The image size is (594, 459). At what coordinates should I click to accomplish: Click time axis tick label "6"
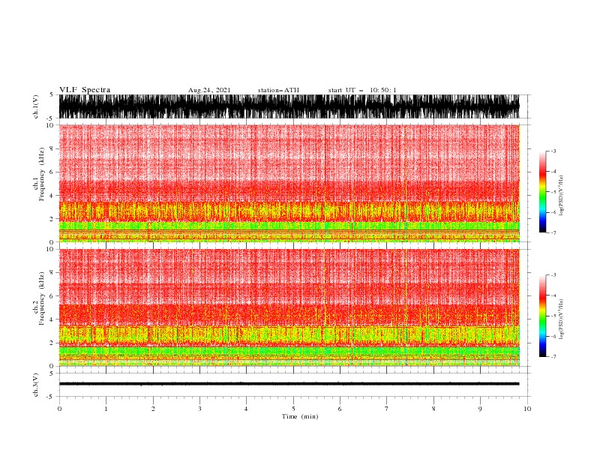(x=340, y=409)
